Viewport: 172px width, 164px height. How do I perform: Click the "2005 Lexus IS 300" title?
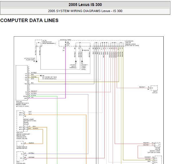[x=85, y=5]
